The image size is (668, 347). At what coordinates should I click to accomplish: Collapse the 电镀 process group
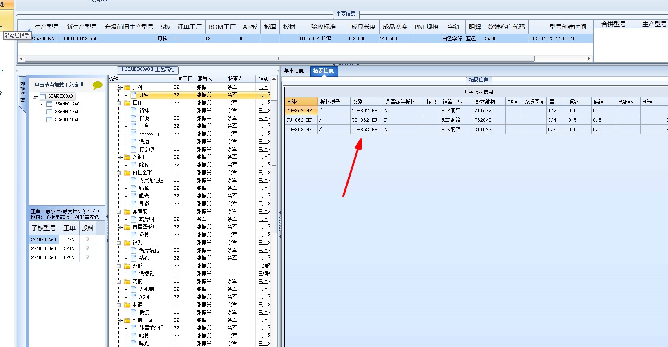[119, 305]
